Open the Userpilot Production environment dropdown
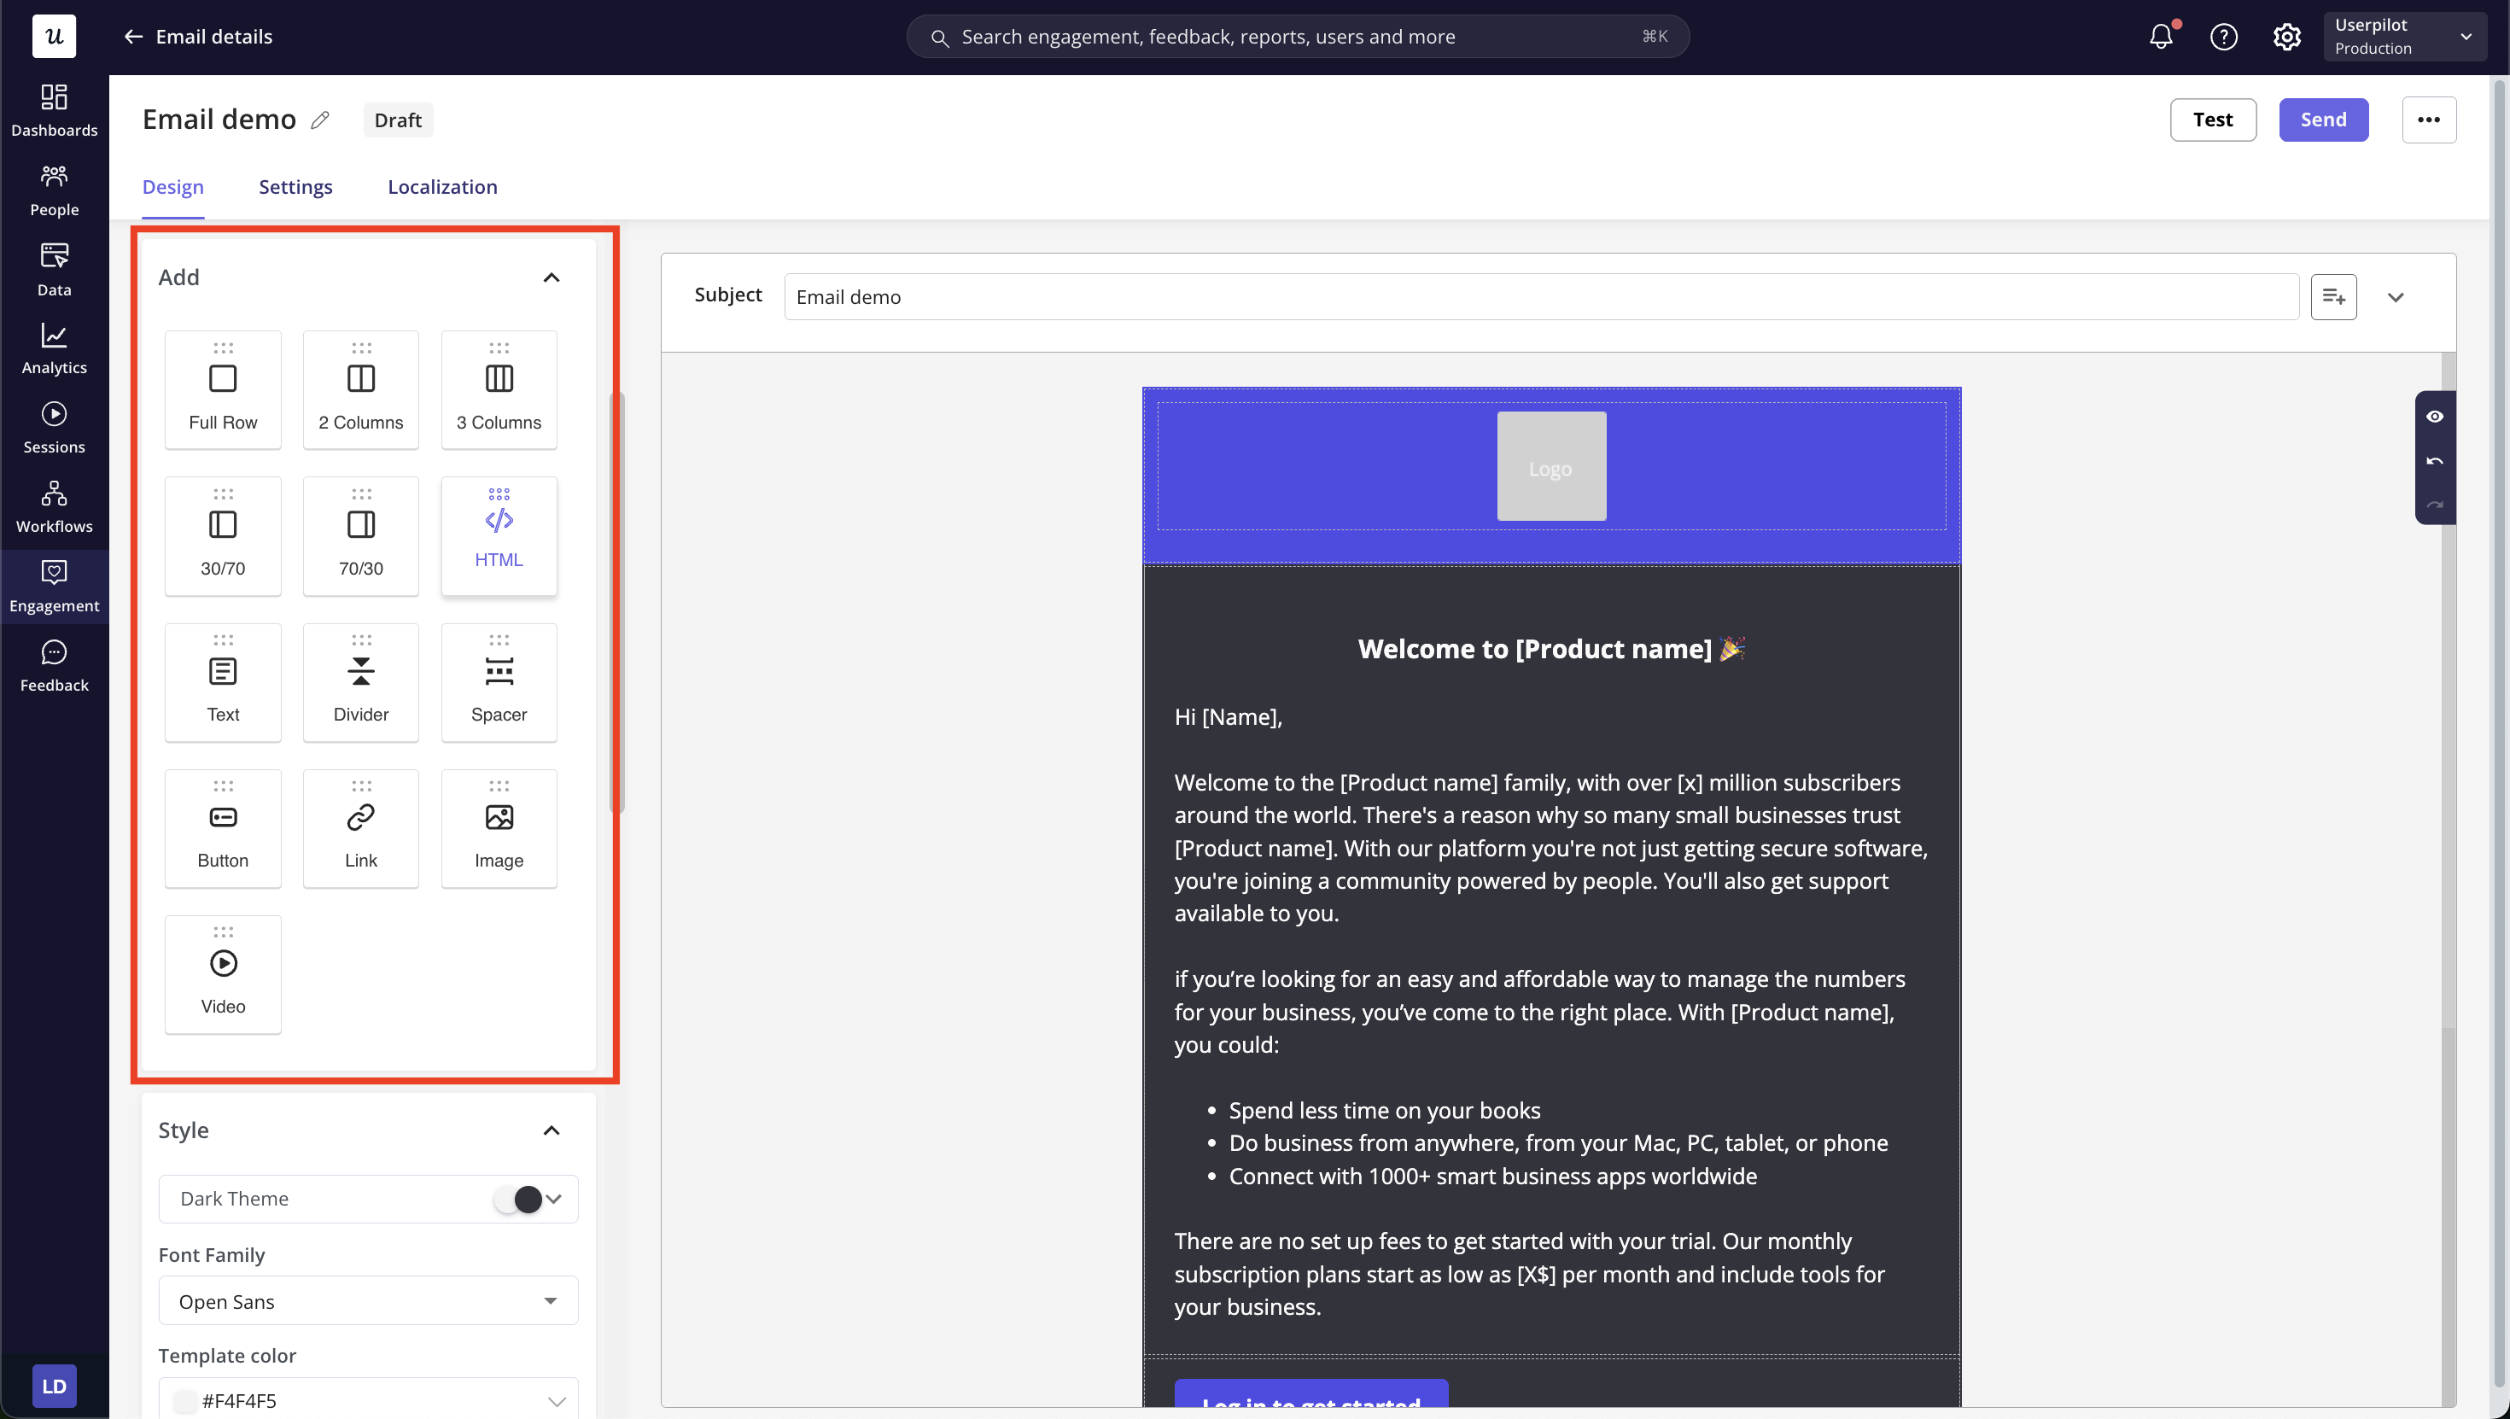This screenshot has width=2510, height=1419. coord(2405,37)
